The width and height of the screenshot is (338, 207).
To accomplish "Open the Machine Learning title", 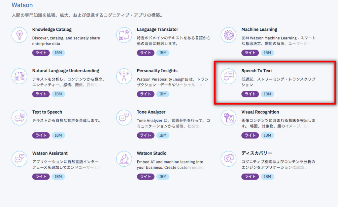I will (259, 29).
